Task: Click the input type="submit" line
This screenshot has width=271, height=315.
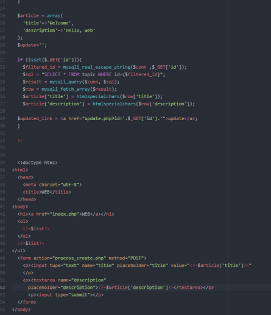Action: [x=66, y=295]
